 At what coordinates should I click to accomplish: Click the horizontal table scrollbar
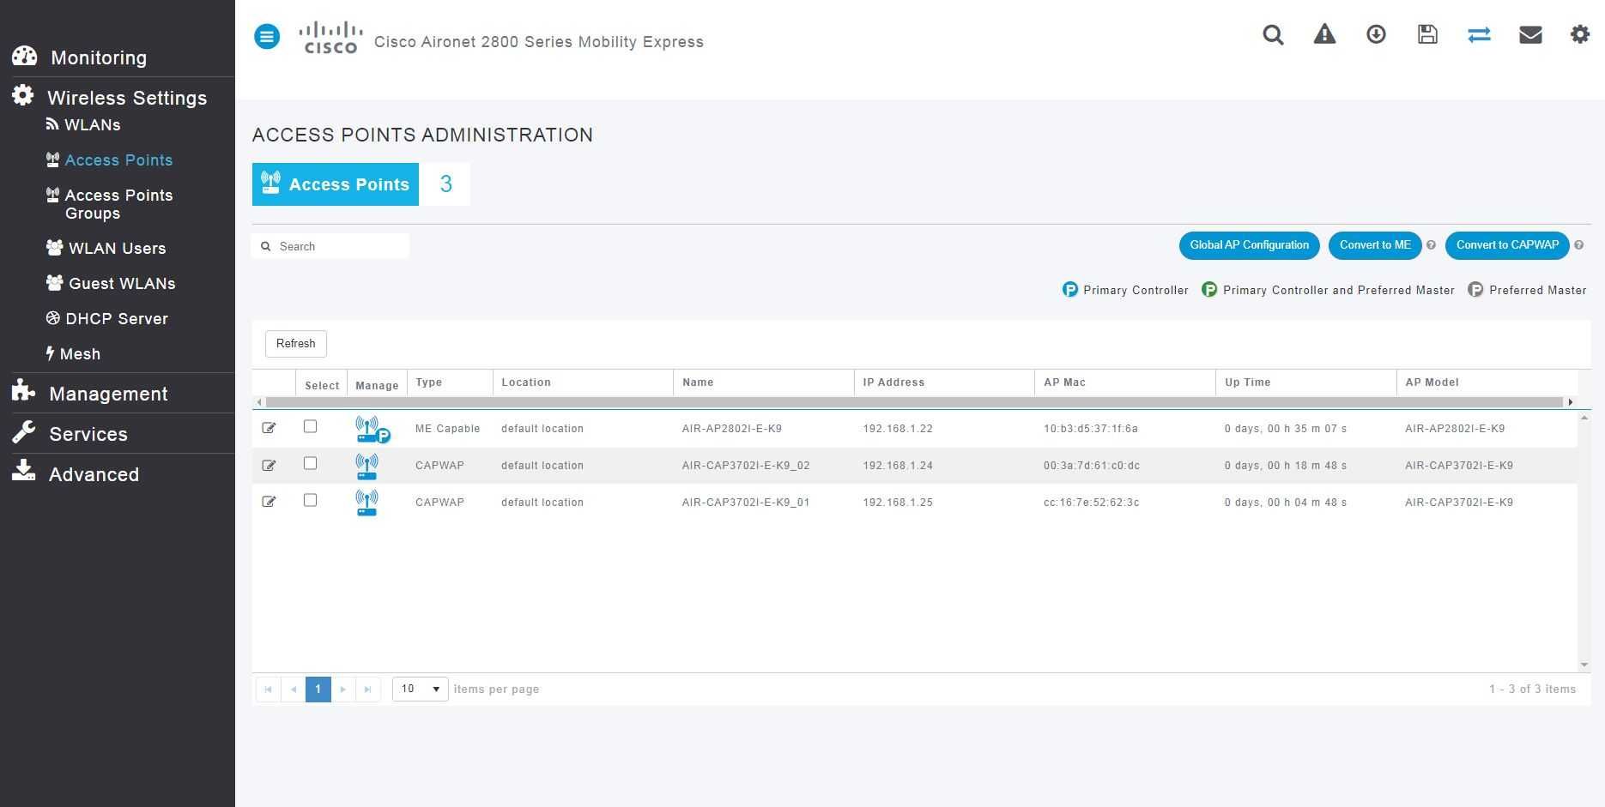coord(914,402)
